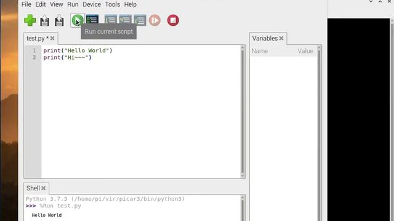Open a file using the load icon
This screenshot has width=394, height=221.
coord(44,20)
